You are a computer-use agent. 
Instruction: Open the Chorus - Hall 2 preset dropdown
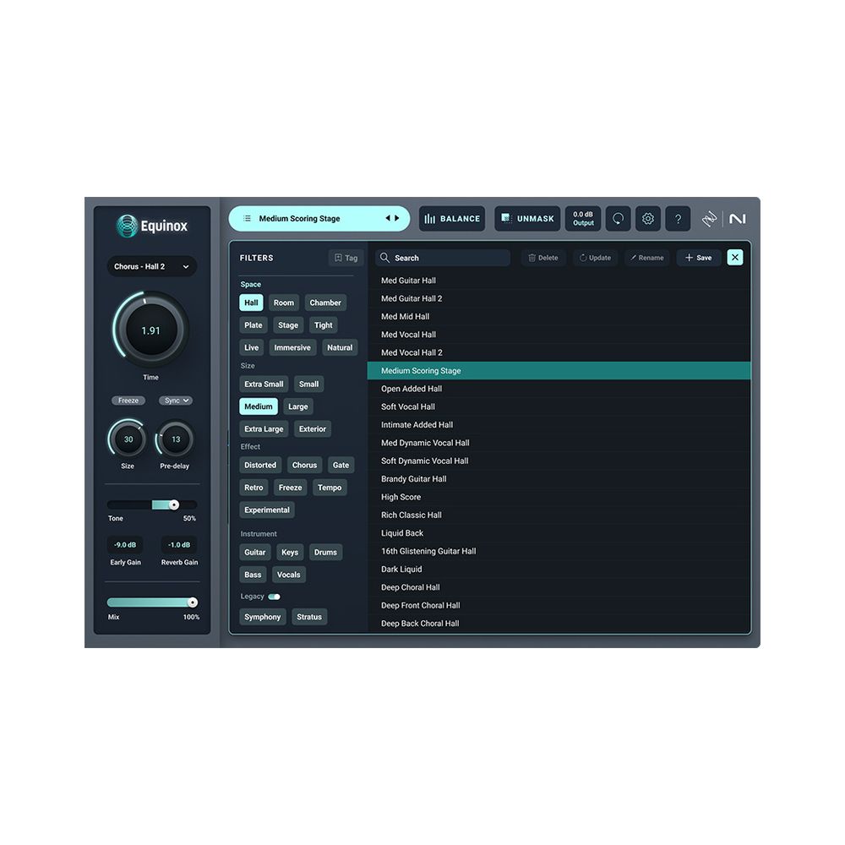(x=152, y=266)
